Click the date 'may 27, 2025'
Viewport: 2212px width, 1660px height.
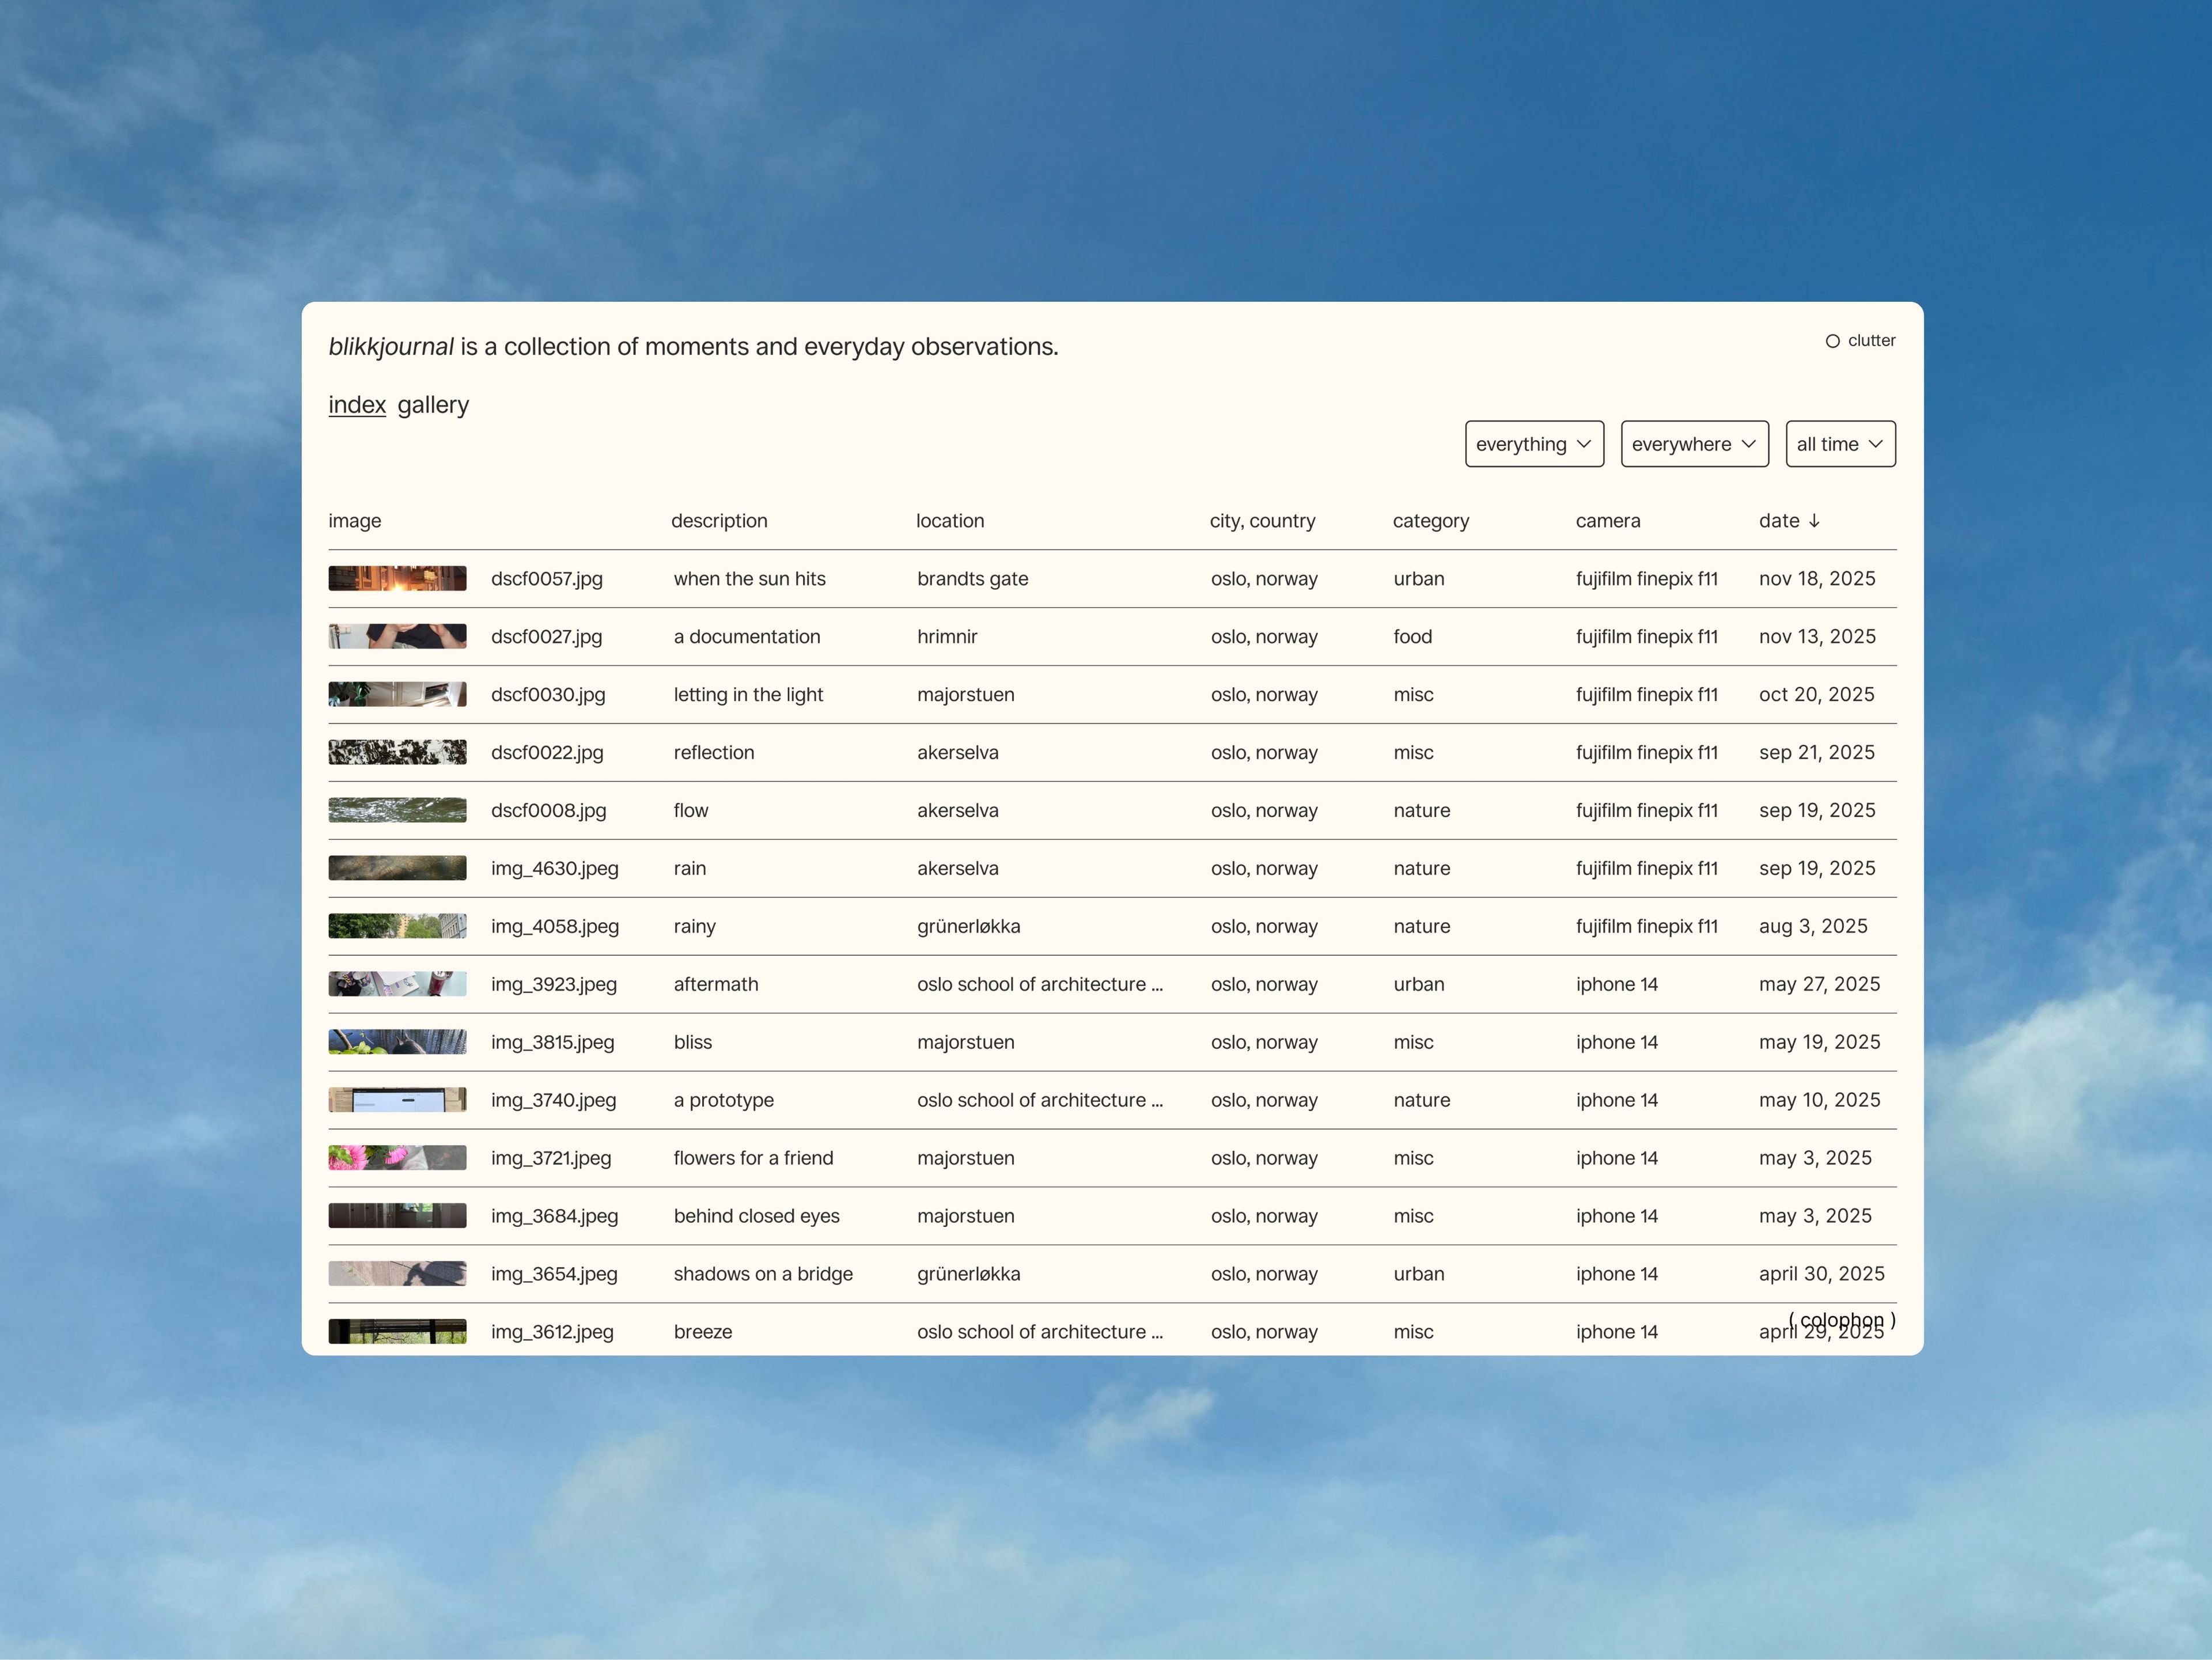coord(1820,985)
